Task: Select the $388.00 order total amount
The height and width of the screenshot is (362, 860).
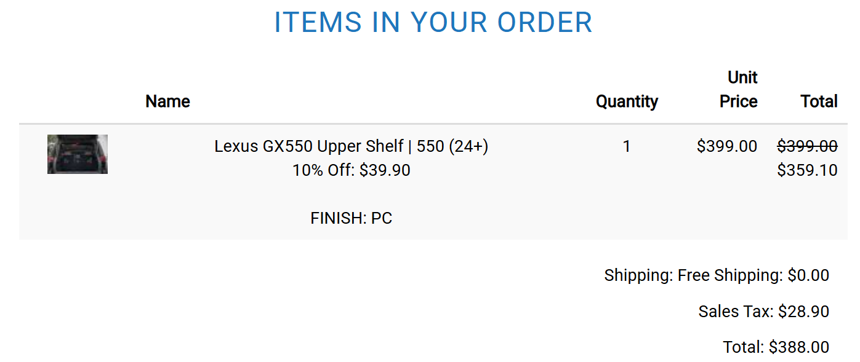Action: tap(799, 347)
